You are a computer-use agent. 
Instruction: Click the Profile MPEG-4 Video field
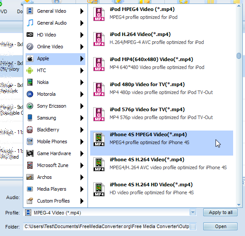point(110,212)
